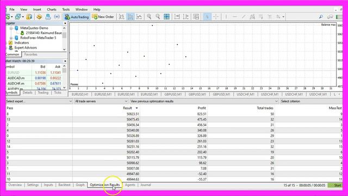Click the New Order button
Screen dimensions: 348x196
point(103,17)
